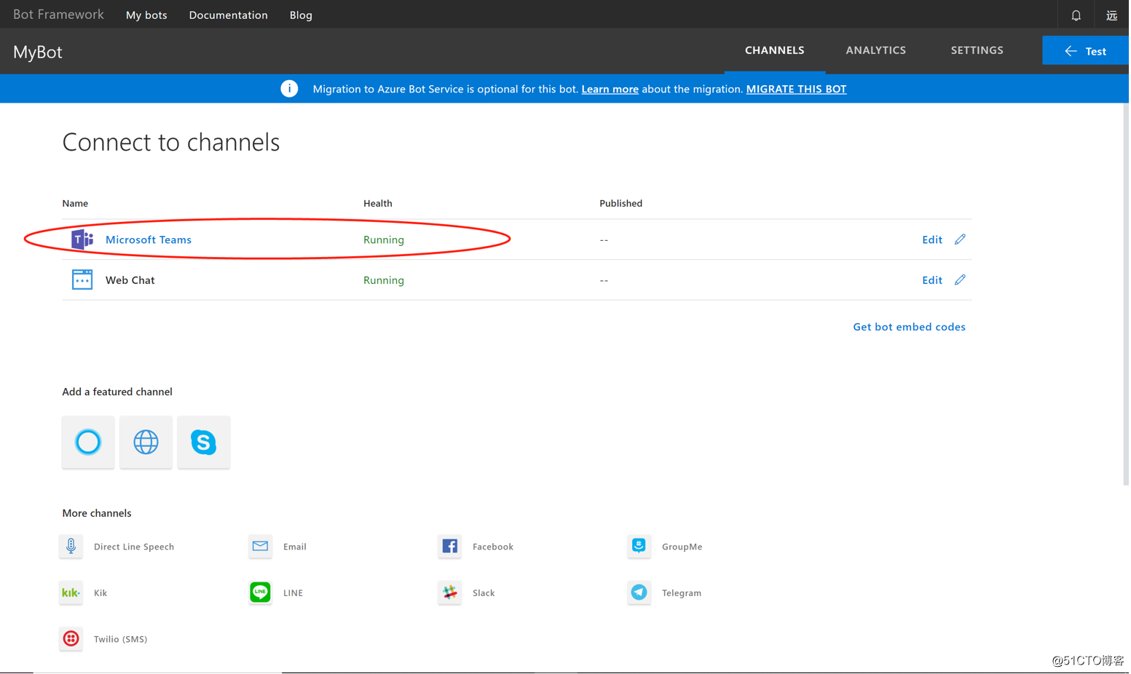Screen dimensions: 1131x674
Task: Click the Direct Line Speech label
Action: (134, 547)
